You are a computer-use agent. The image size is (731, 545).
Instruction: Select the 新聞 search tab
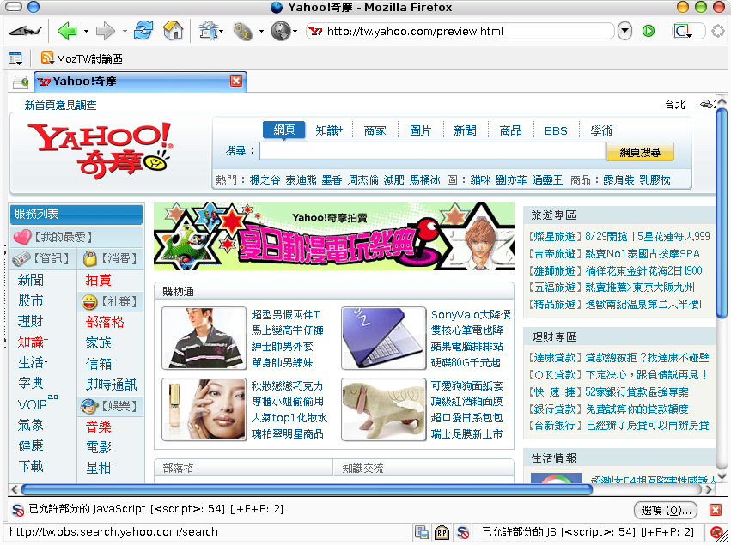tap(466, 131)
